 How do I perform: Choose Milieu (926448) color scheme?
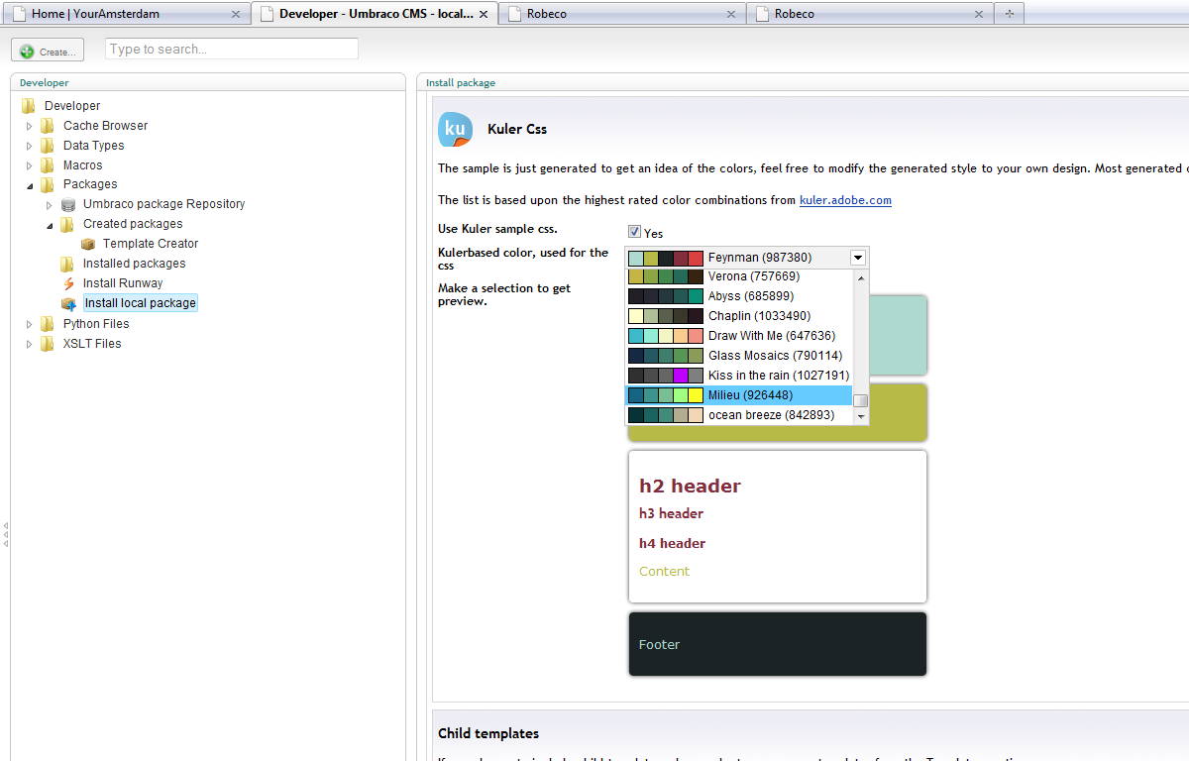pos(739,395)
